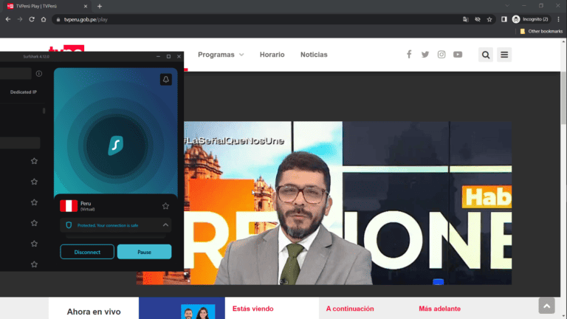567x319 pixels.
Task: Click the Peru (Virtual) location label
Action: (87, 206)
